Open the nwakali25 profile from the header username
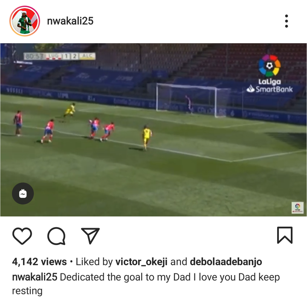The height and width of the screenshot is (299, 307). (70, 21)
